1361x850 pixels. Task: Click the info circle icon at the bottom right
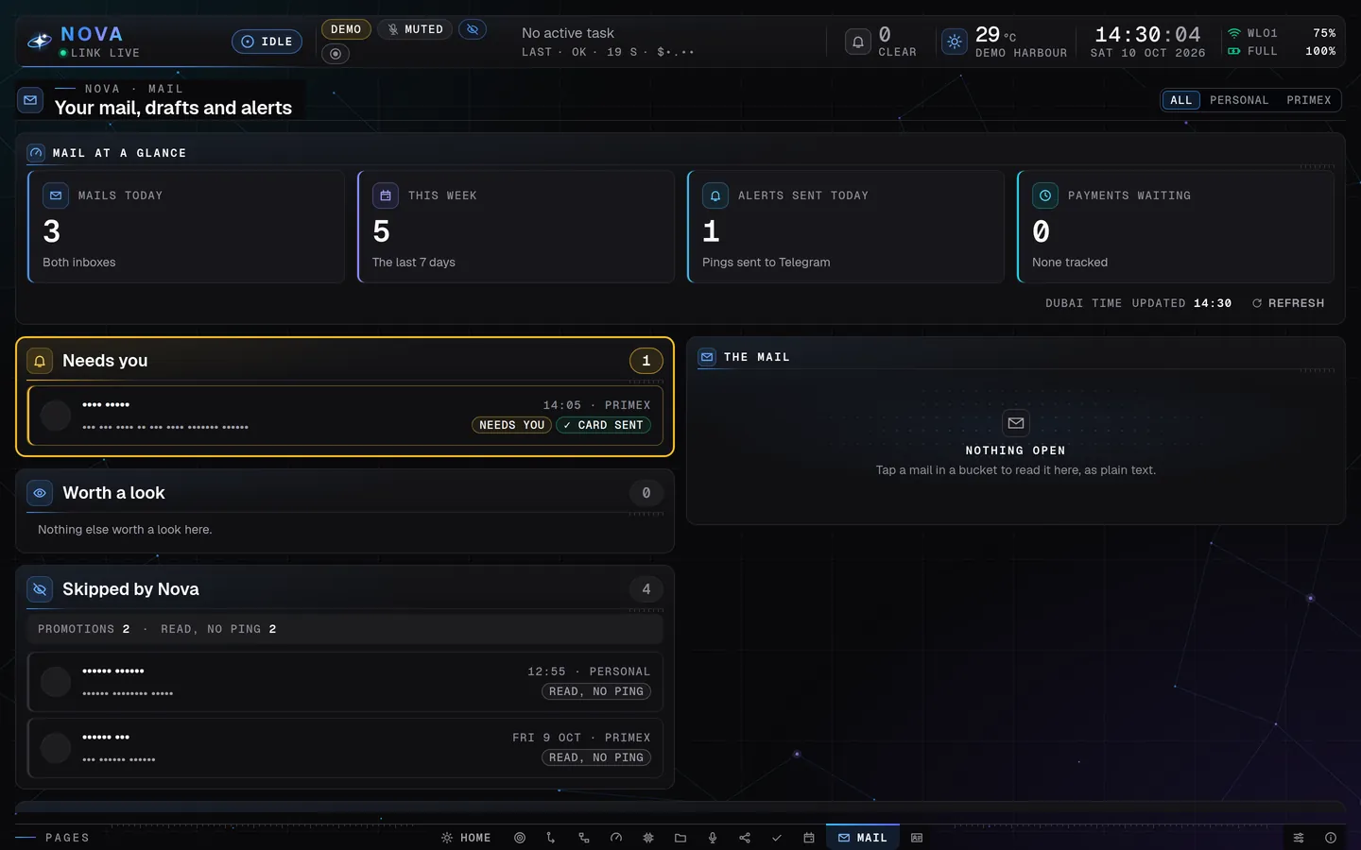(x=1331, y=838)
